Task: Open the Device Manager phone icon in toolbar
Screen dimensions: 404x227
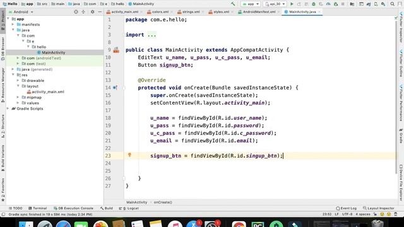Action: pyautogui.click(x=376, y=4)
